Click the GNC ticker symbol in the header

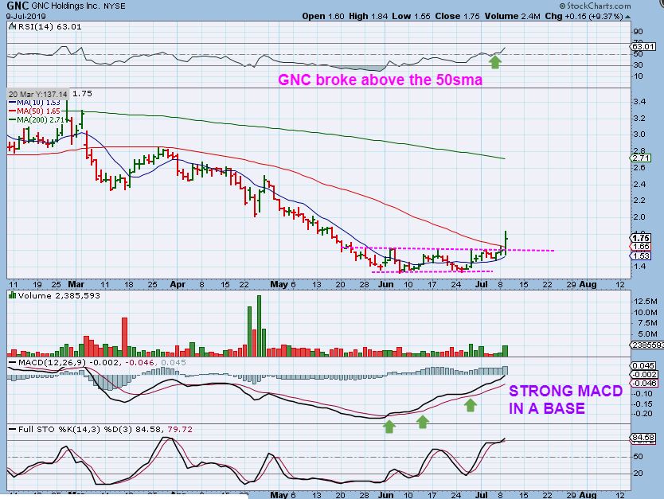coord(18,6)
